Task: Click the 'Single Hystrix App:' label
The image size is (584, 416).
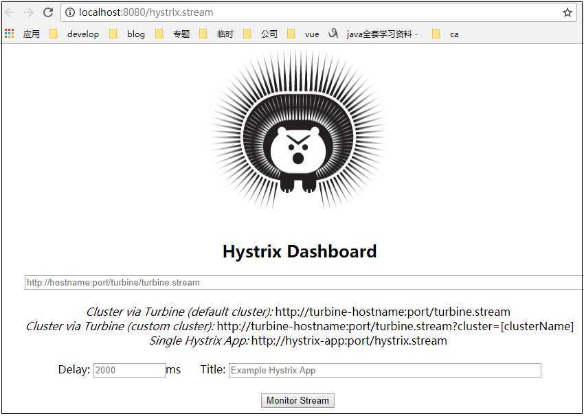Action: (x=199, y=340)
